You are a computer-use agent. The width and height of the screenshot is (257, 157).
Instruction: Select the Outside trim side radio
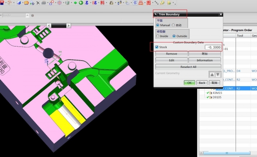click(174, 36)
